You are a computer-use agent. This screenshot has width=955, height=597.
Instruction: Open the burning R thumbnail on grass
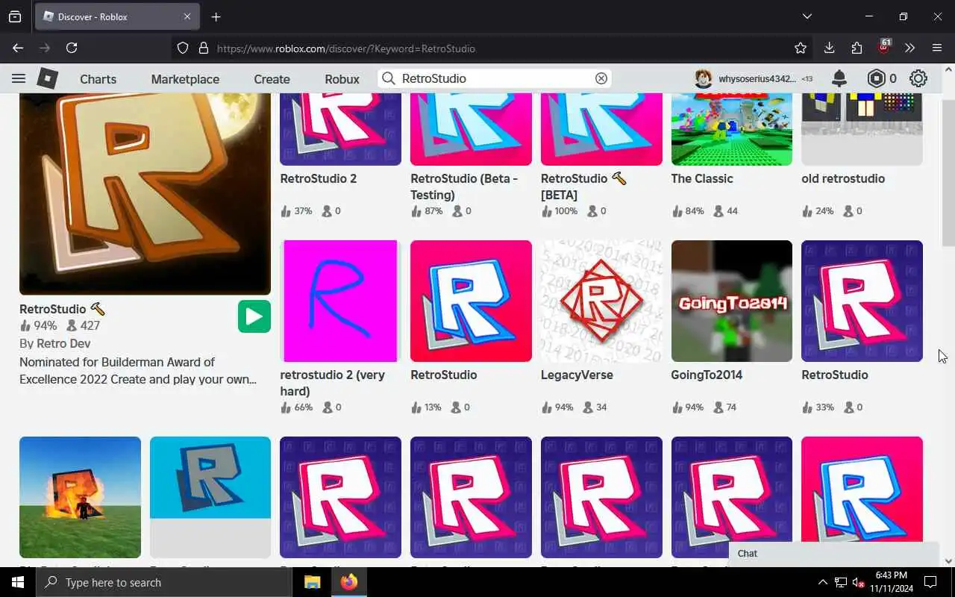click(80, 497)
